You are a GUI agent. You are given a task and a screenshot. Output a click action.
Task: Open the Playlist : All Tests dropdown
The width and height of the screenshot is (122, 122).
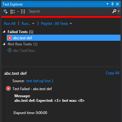point(56,24)
